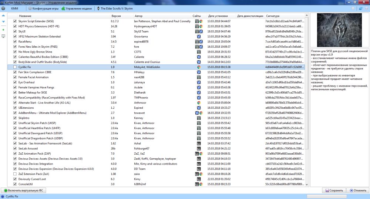This screenshot has height=199, width=370.
Task: Untick Deviously Cursed Loot checkbox
Action: (x=15, y=179)
